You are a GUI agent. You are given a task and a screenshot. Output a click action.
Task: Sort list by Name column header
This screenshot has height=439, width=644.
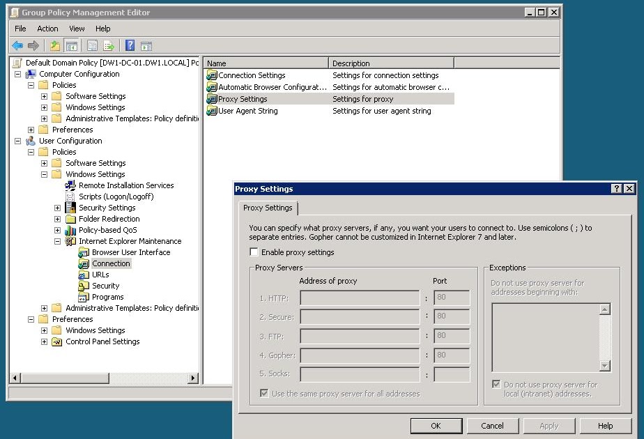[266, 63]
